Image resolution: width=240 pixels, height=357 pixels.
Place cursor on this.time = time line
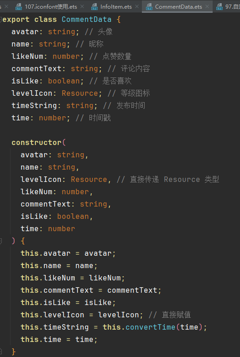pyautogui.click(x=59, y=340)
